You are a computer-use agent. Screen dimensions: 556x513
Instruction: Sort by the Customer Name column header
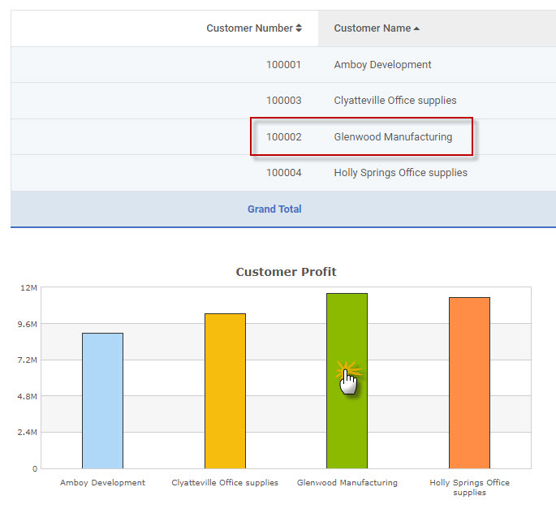tap(377, 28)
